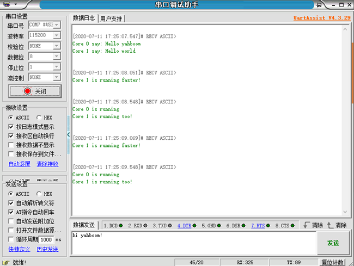Click the downward clear icon beside the CTS indicator
The image size is (354, 266).
point(307,225)
